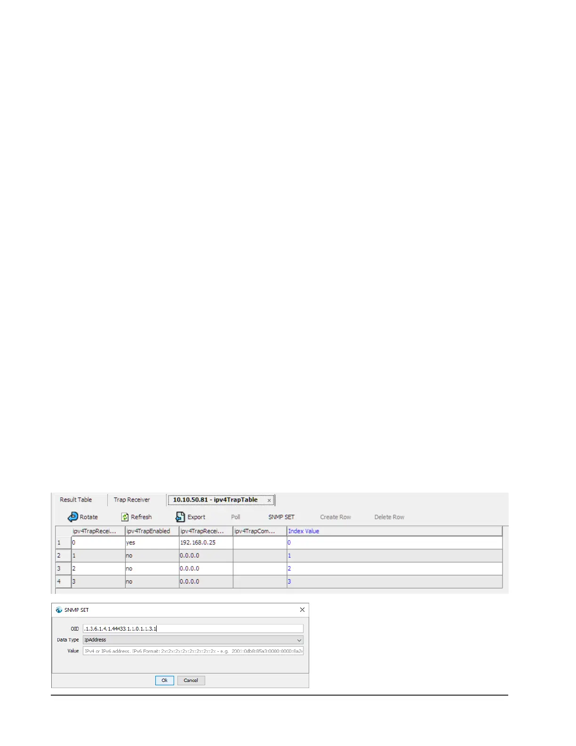Click row number 1 header
The height and width of the screenshot is (746, 576).
click(x=63, y=543)
